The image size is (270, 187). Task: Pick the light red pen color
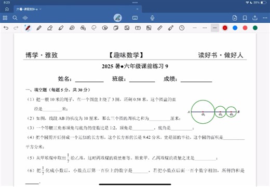(245, 28)
